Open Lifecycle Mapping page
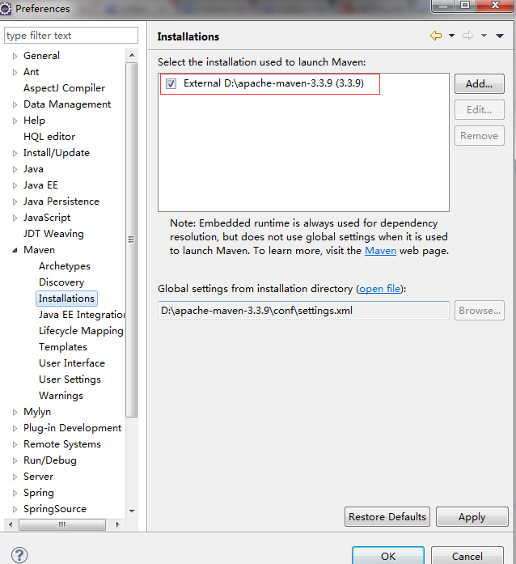This screenshot has width=516, height=564. click(81, 331)
